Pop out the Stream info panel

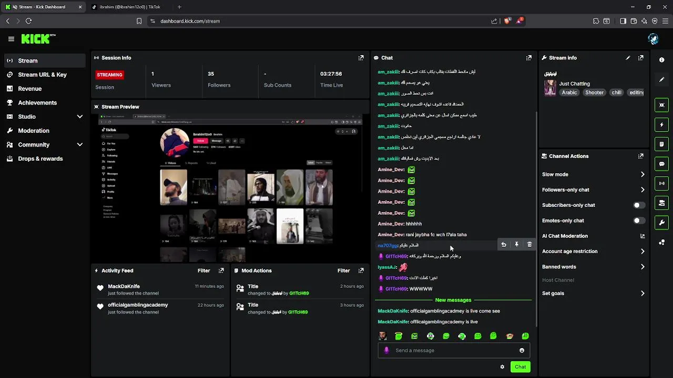[640, 58]
